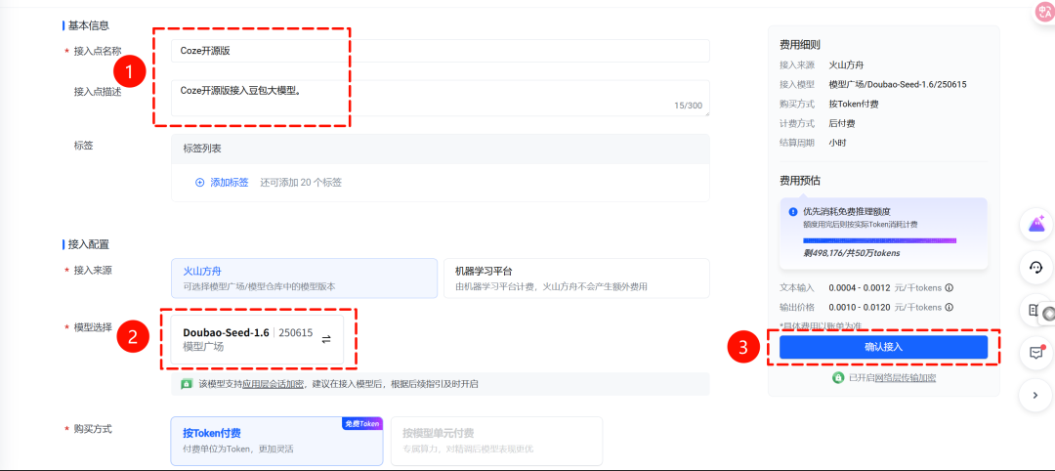1055x471 pixels.
Task: Click 模型广场/Doubao-Seed-1.6/250615 in fee details
Action: click(898, 84)
